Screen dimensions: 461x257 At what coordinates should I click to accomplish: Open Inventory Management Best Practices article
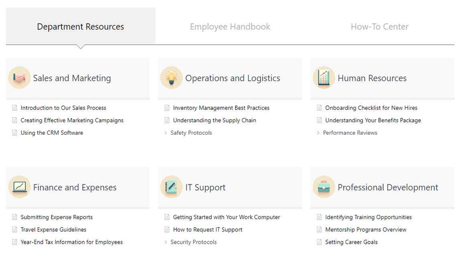[x=221, y=108]
